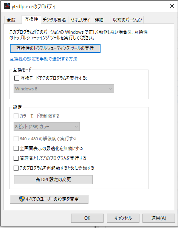Viewport: 178px width, 228px height.
Task: Click 高 DPI 設定の変更 button
Action: [x=53, y=180]
